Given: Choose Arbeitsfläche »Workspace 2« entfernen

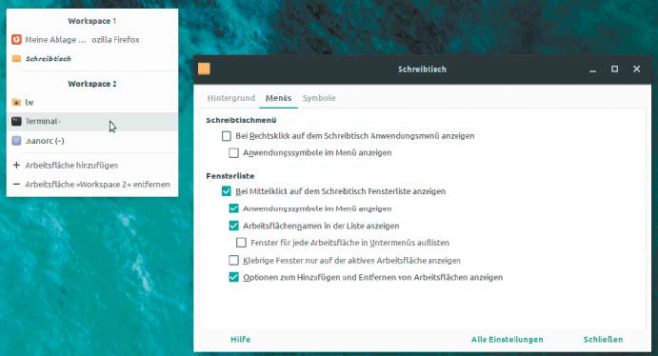Looking at the screenshot, I should [x=92, y=185].
